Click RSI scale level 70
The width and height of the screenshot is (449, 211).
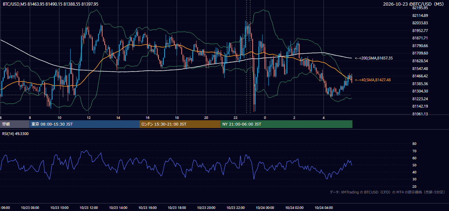[x=415, y=151]
